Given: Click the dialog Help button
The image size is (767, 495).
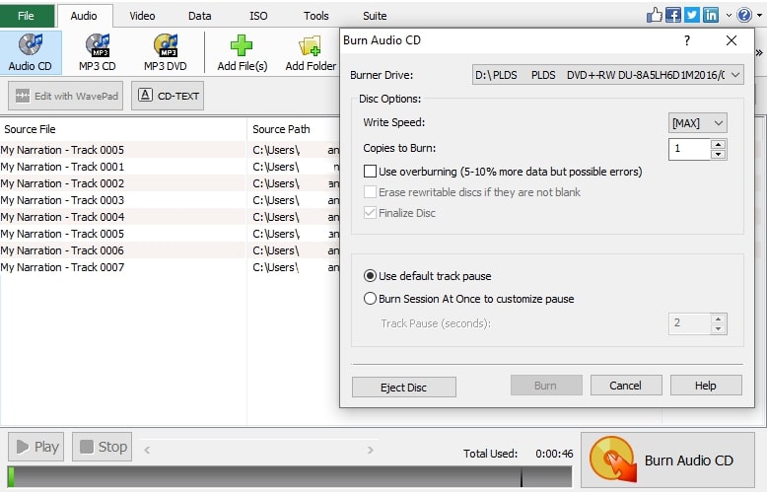Looking at the screenshot, I should click(x=706, y=386).
